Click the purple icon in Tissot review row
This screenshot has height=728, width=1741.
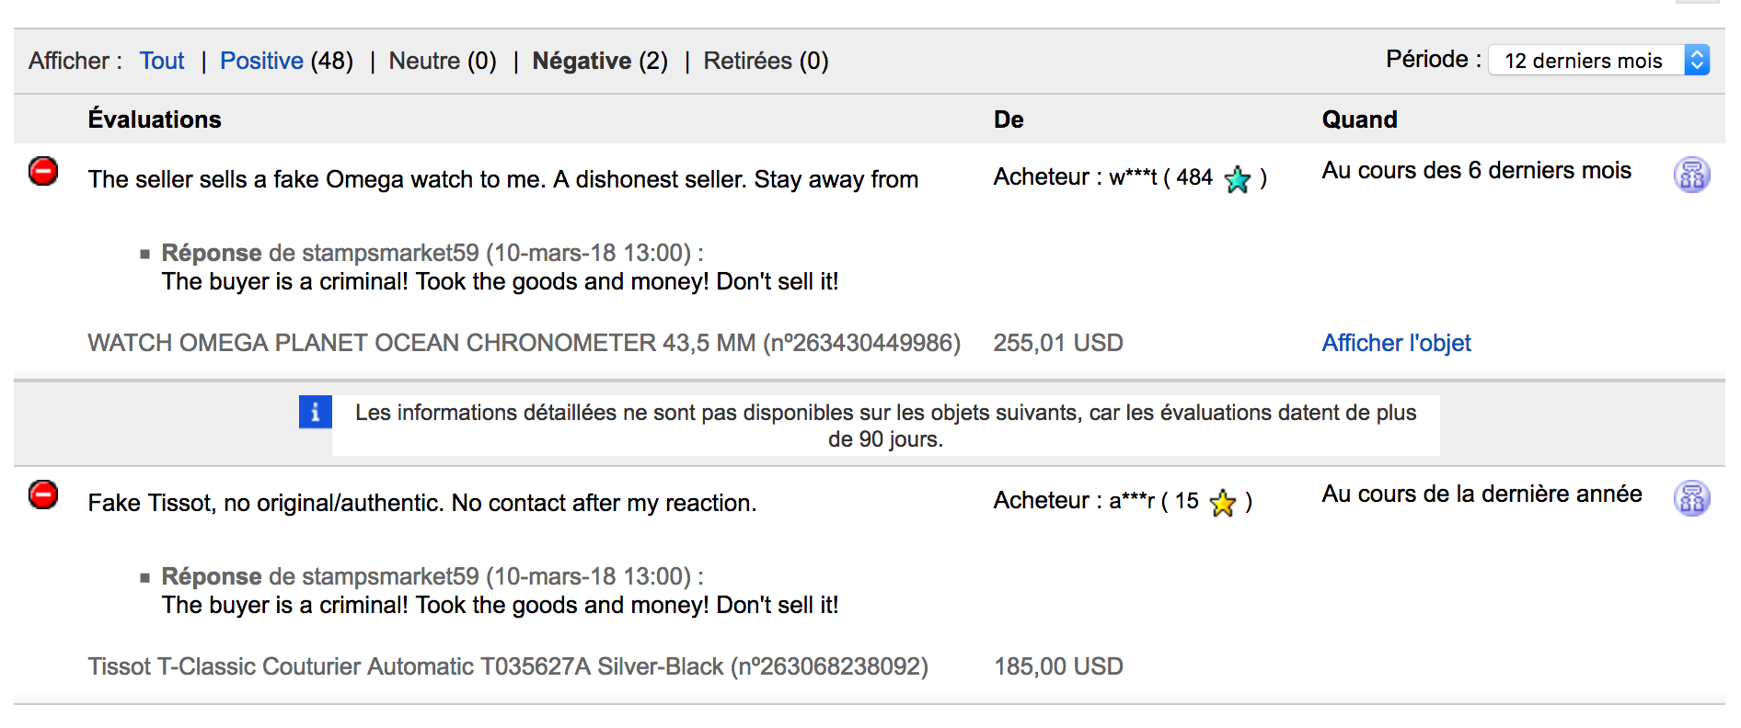point(1691,498)
